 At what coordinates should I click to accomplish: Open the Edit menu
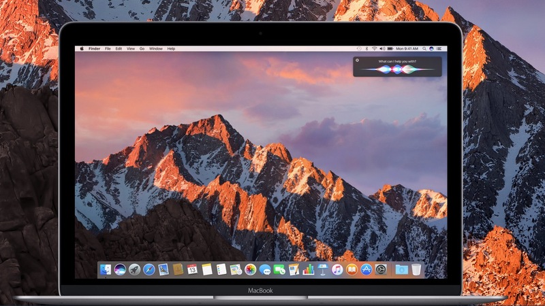pyautogui.click(x=119, y=49)
